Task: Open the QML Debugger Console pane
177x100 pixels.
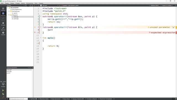Action: coord(77,99)
